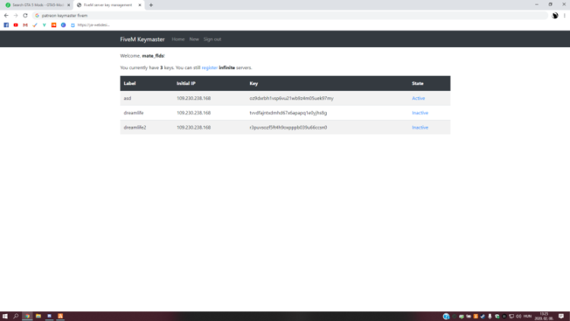Open File Explorer from taskbar
This screenshot has width=570, height=321.
pos(38,316)
